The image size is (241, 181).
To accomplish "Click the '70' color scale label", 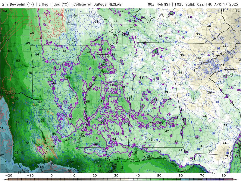I will (202, 176).
